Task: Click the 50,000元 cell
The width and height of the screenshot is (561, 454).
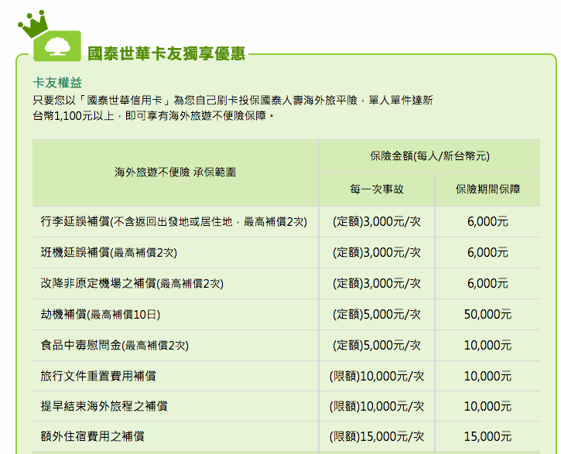Action: coord(487,314)
